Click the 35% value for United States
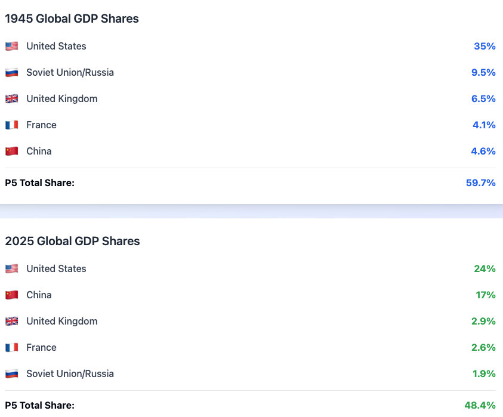Viewport: 503px width, 417px height. (x=485, y=47)
